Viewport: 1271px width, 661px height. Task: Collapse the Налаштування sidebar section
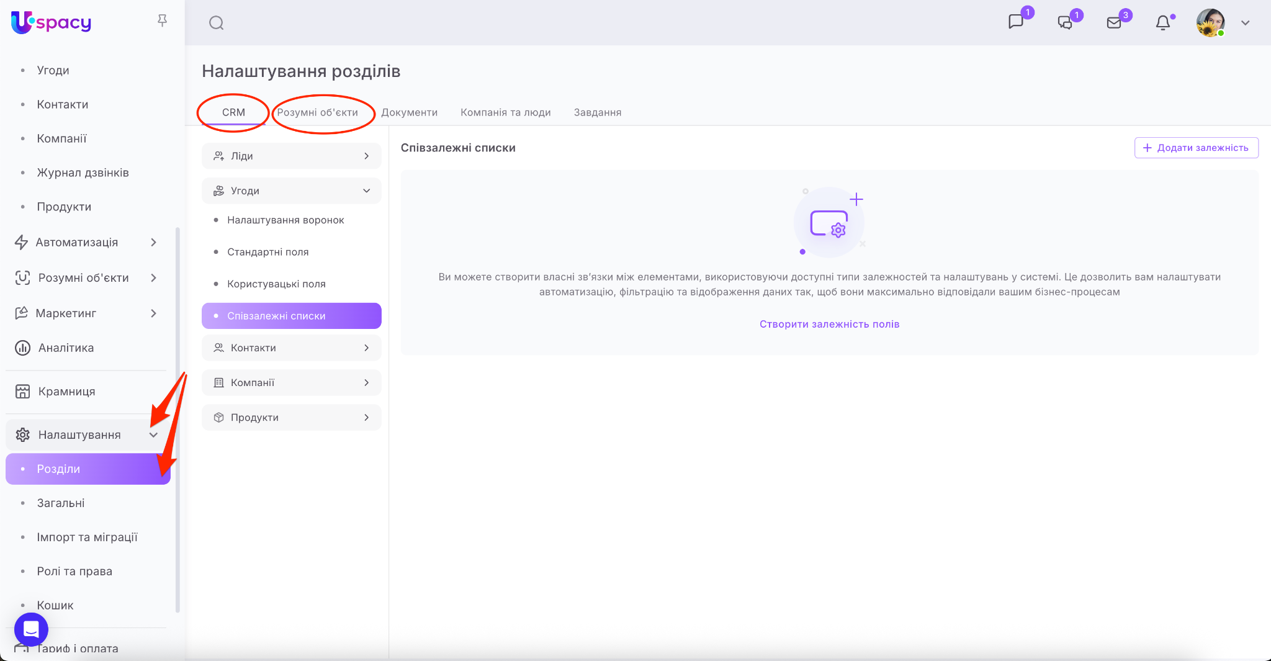click(x=153, y=435)
